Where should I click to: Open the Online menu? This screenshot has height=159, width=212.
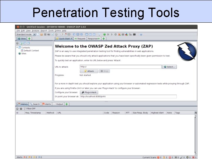click(58, 31)
